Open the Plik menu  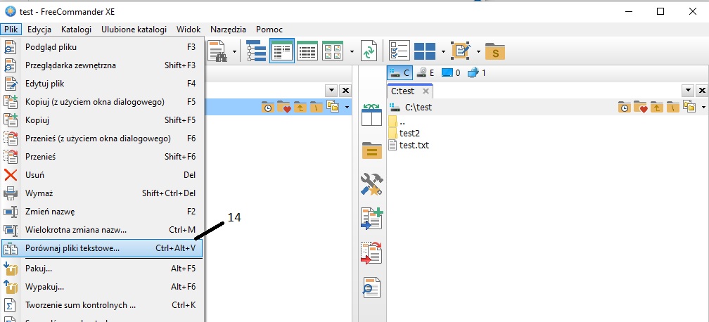pyautogui.click(x=11, y=30)
